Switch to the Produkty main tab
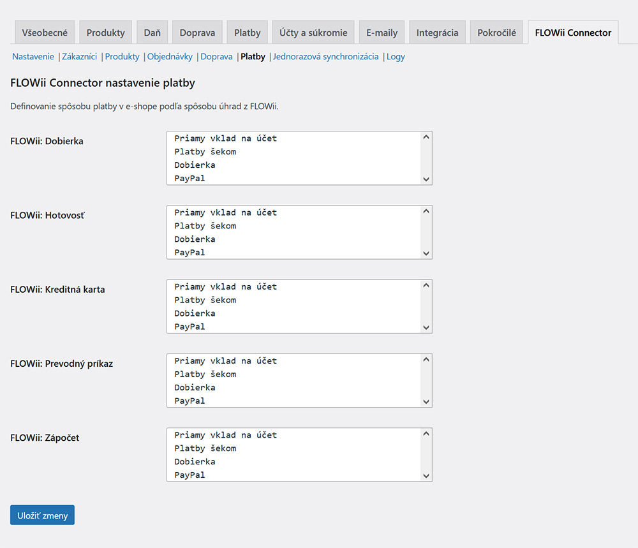638x548 pixels. point(106,33)
